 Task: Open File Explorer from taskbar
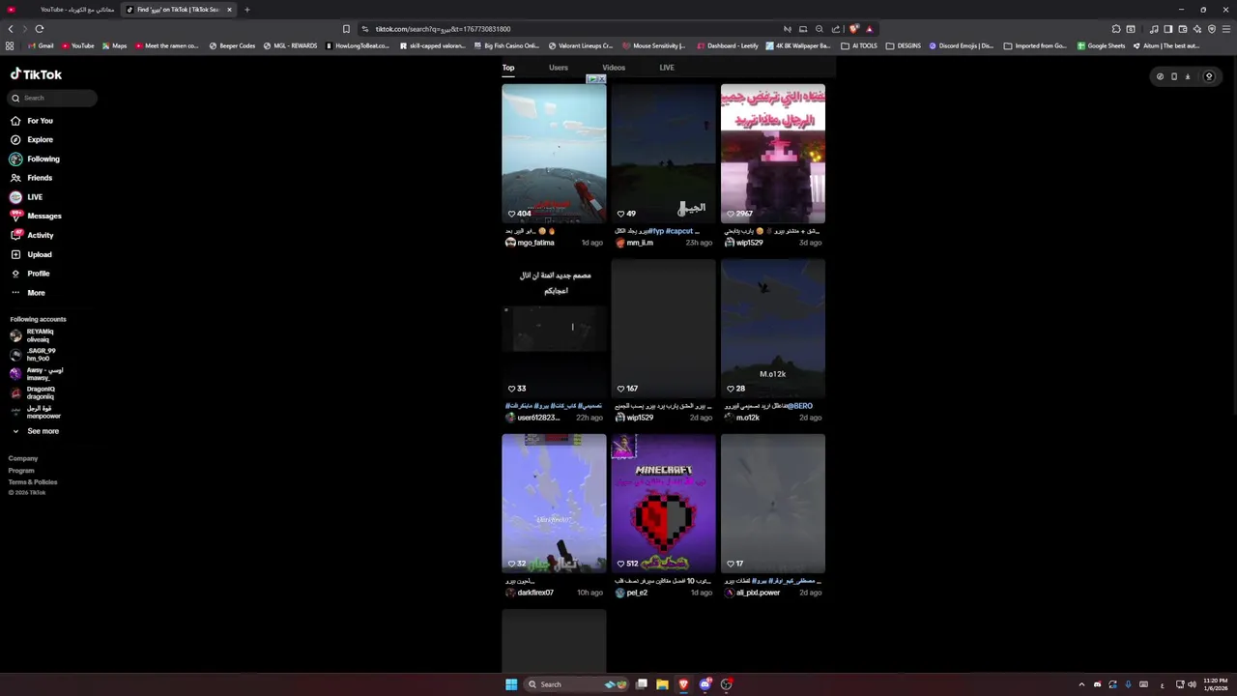(x=662, y=684)
